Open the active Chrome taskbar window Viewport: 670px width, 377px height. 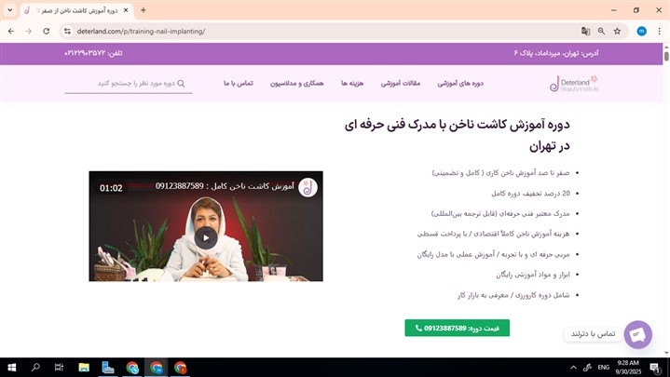coord(156,368)
